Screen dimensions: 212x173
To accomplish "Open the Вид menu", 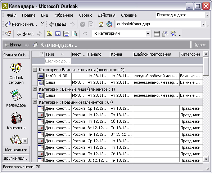I will 45,15.
